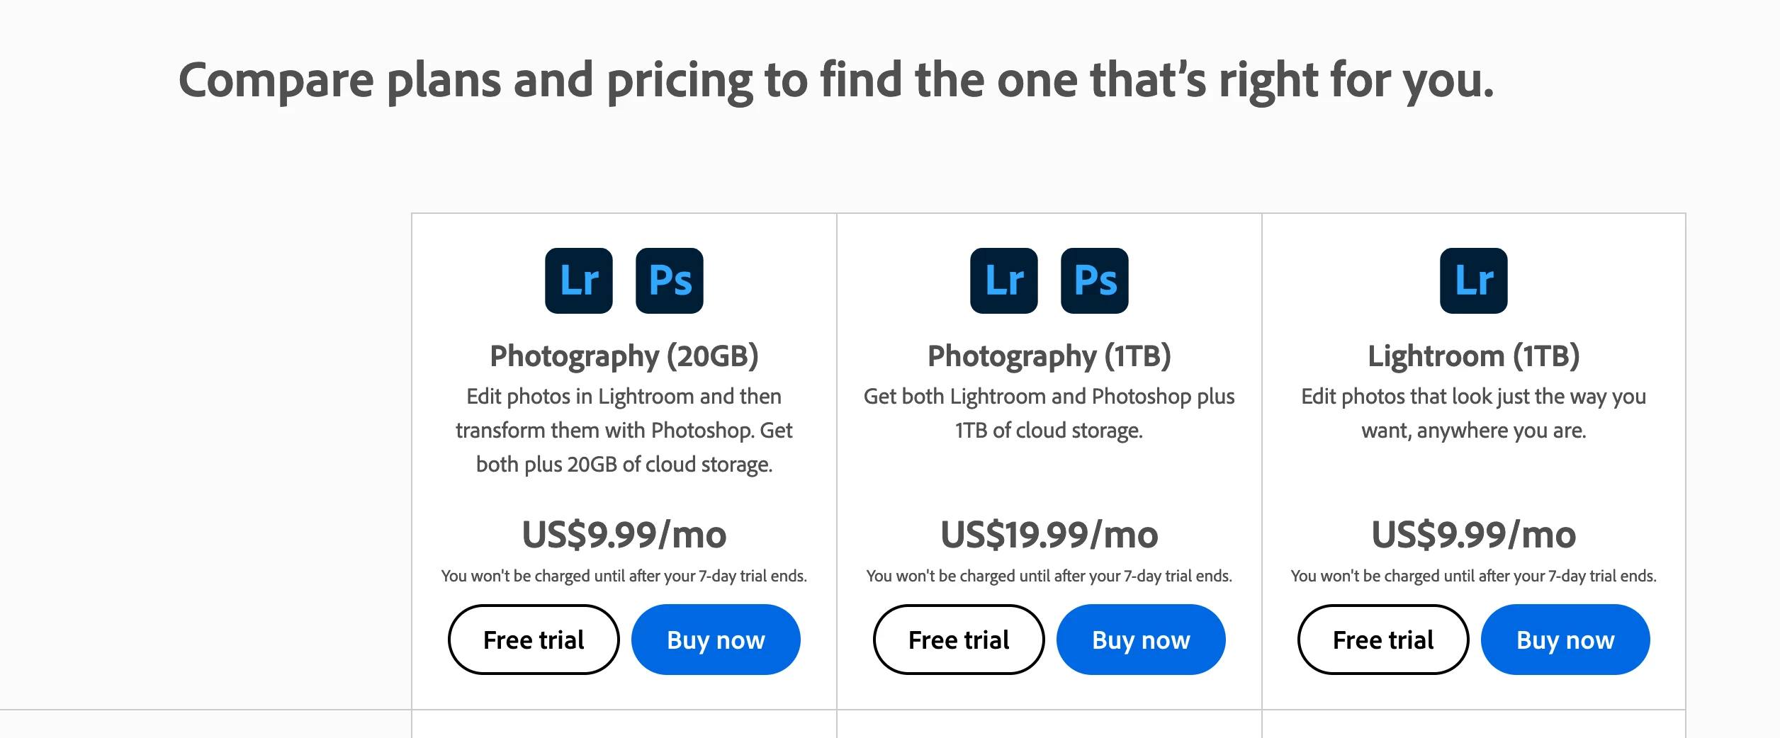The image size is (1780, 738).
Task: Start free trial for Photography (1TB)
Action: pos(959,640)
